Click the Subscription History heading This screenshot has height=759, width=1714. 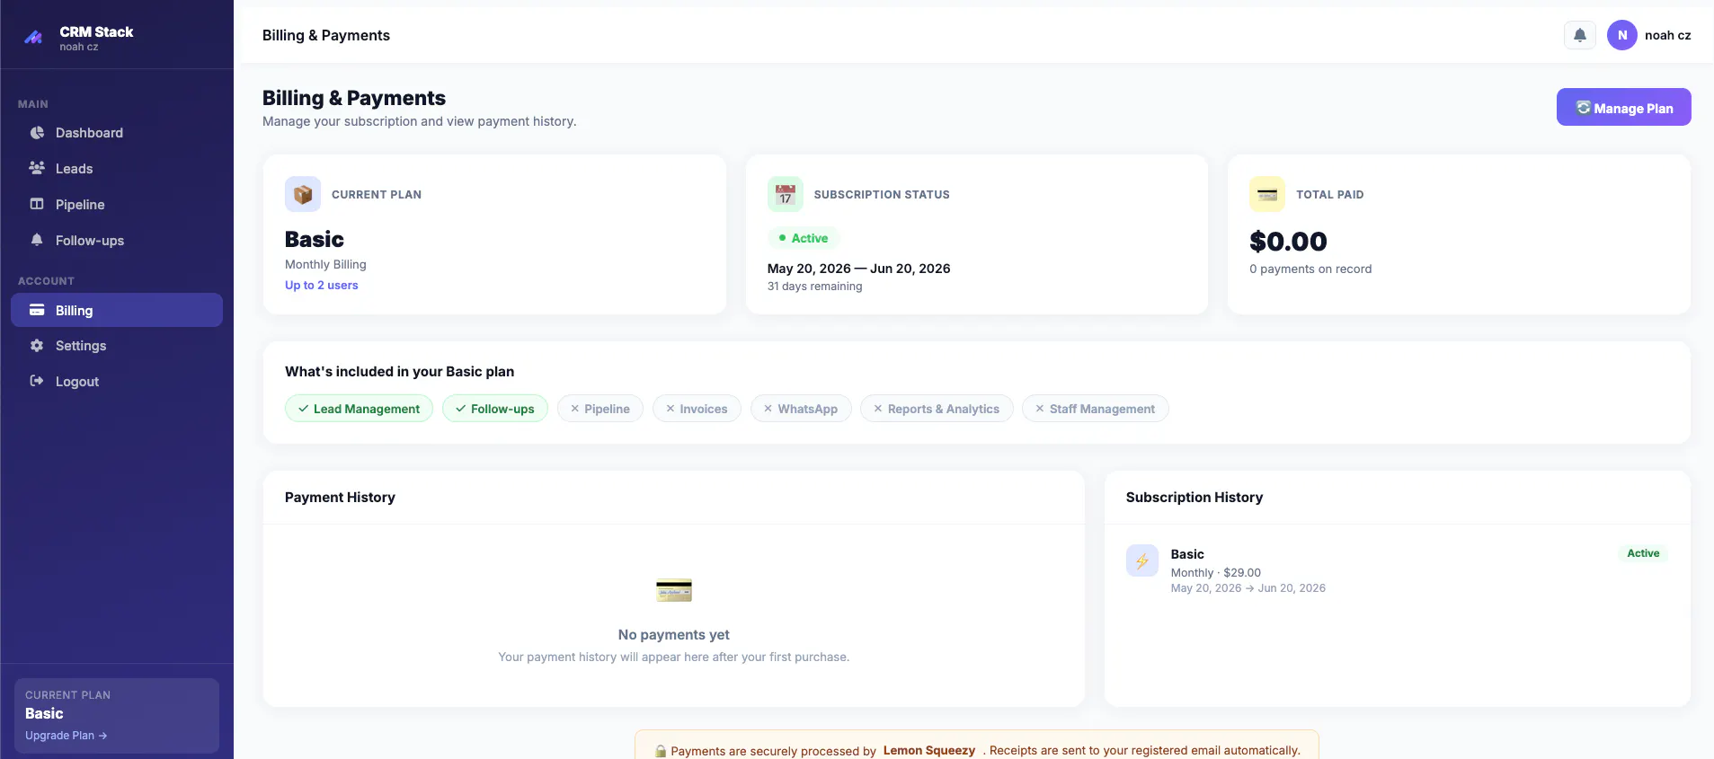pyautogui.click(x=1194, y=497)
